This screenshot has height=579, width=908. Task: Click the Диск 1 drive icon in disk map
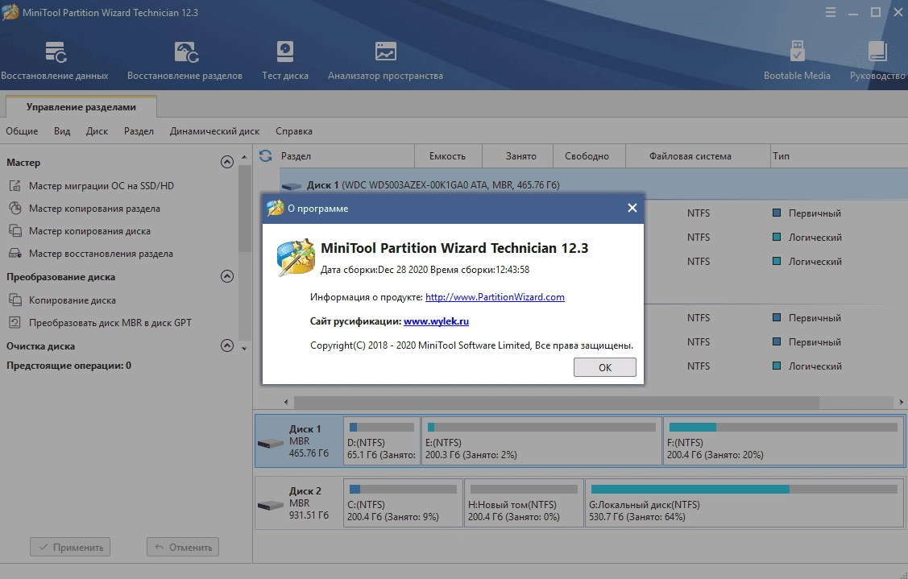[x=271, y=444]
